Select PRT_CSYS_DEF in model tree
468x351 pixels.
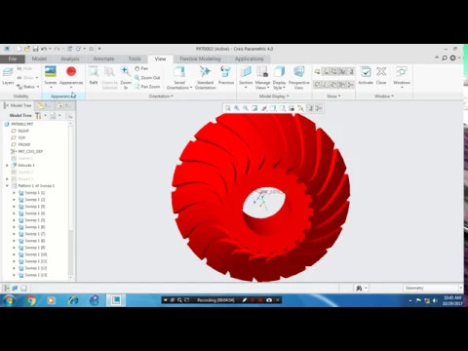coord(30,151)
